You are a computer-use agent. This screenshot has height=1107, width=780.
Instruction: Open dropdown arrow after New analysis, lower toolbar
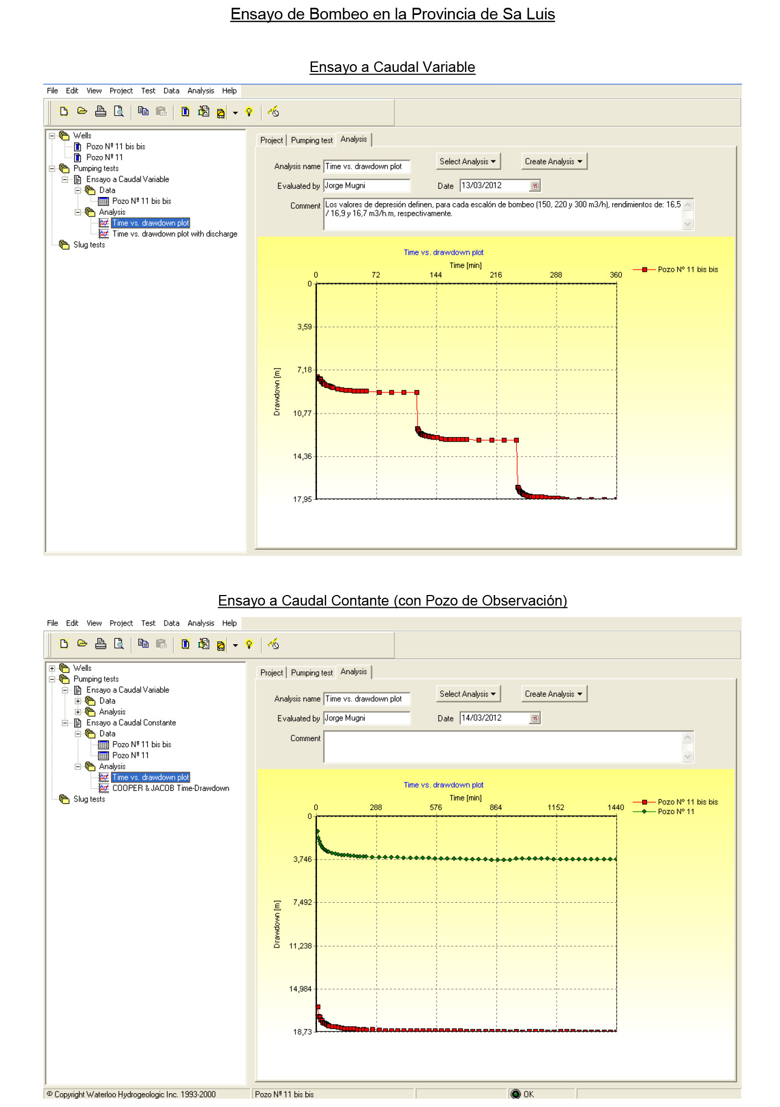(x=235, y=645)
